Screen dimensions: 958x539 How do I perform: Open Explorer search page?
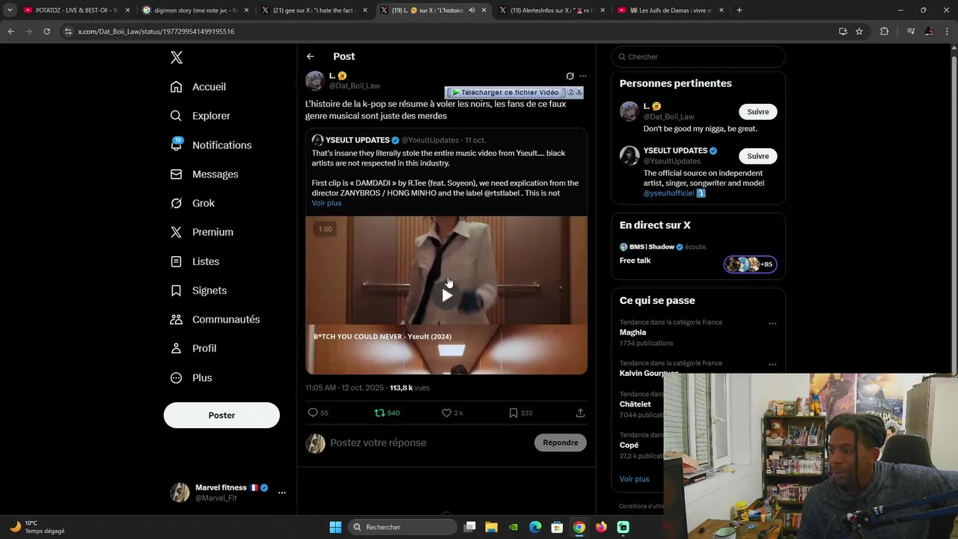tap(200, 116)
